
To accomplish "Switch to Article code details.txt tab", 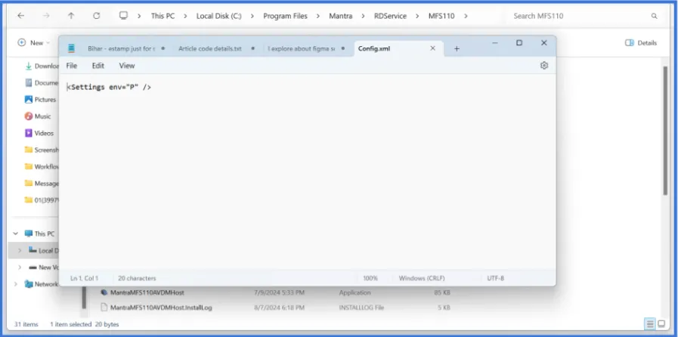I will pyautogui.click(x=210, y=49).
